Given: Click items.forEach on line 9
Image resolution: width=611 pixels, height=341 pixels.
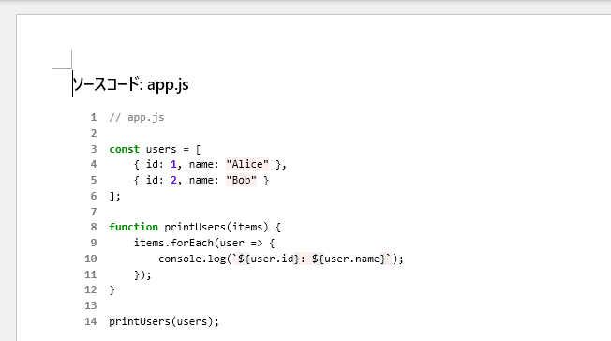Looking at the screenshot, I should point(173,244).
